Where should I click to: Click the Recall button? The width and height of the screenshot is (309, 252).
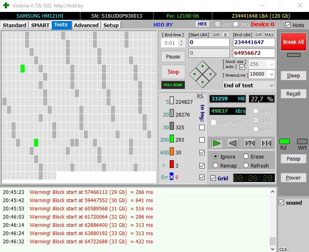[x=293, y=93]
